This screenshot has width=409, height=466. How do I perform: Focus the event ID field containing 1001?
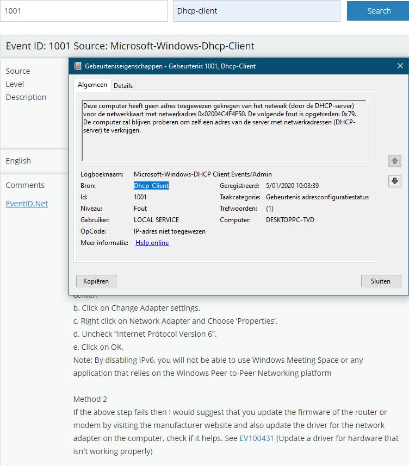(84, 11)
